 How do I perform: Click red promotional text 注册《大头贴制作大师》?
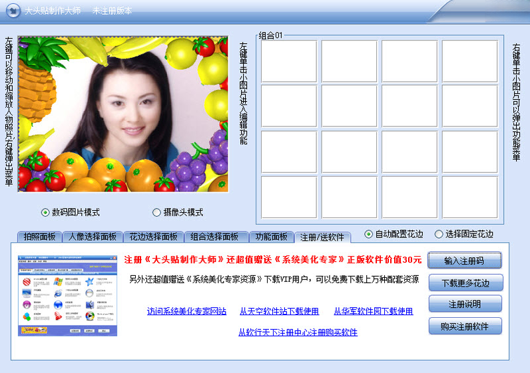pos(174,259)
